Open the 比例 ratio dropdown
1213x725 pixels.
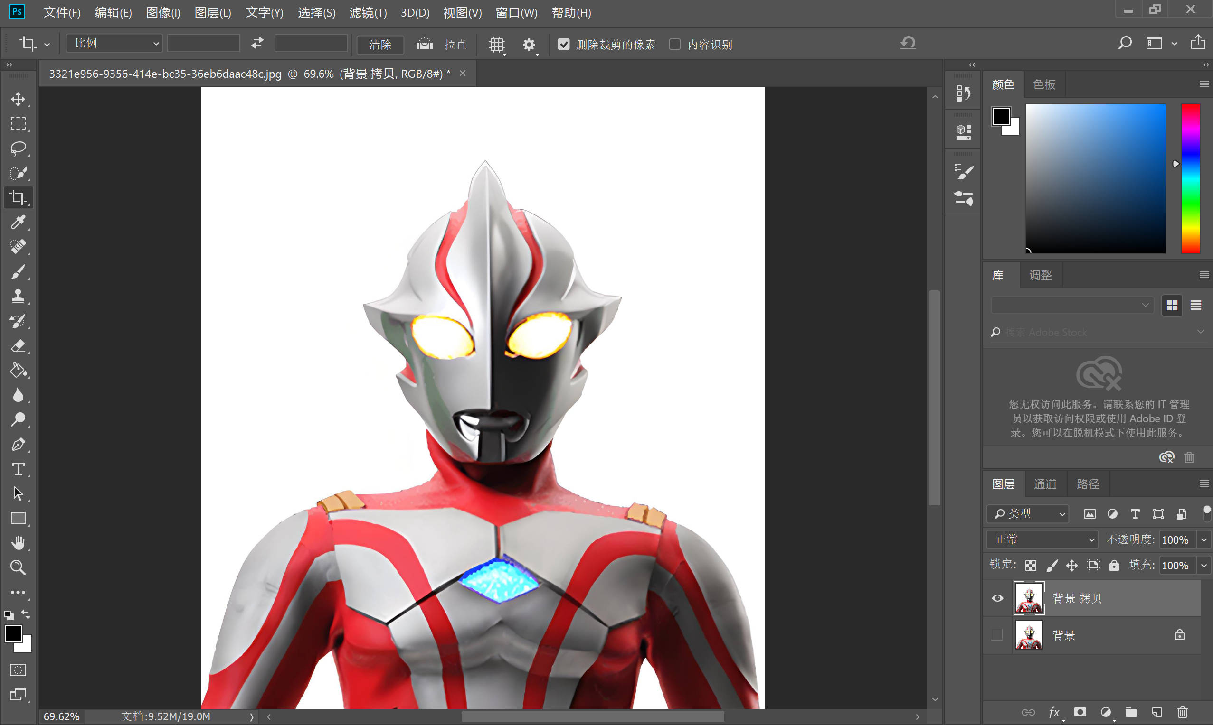pos(114,44)
